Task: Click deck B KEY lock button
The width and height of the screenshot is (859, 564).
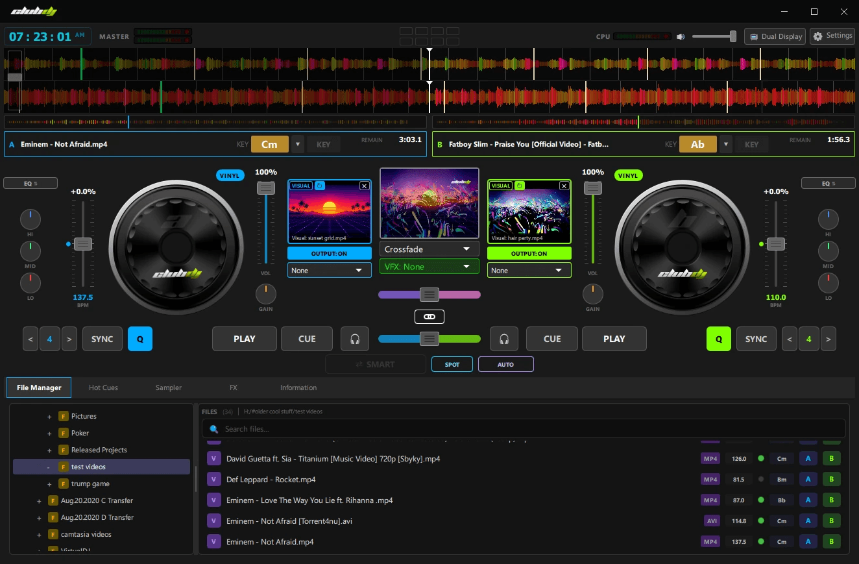Action: (752, 145)
